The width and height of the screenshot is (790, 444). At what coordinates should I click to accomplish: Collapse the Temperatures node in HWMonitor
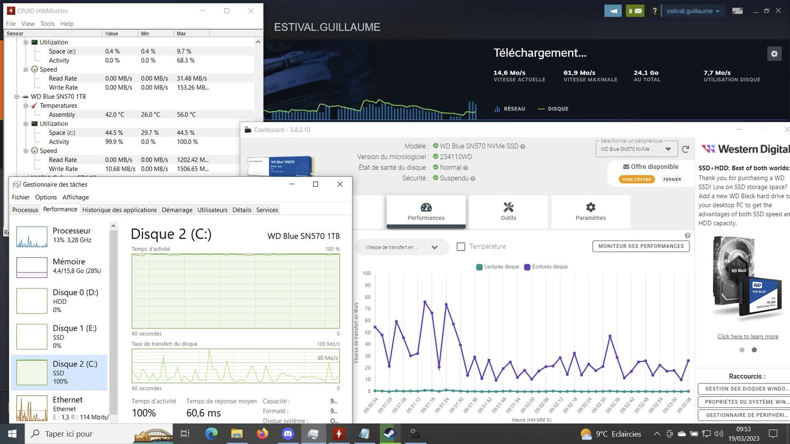pos(26,106)
